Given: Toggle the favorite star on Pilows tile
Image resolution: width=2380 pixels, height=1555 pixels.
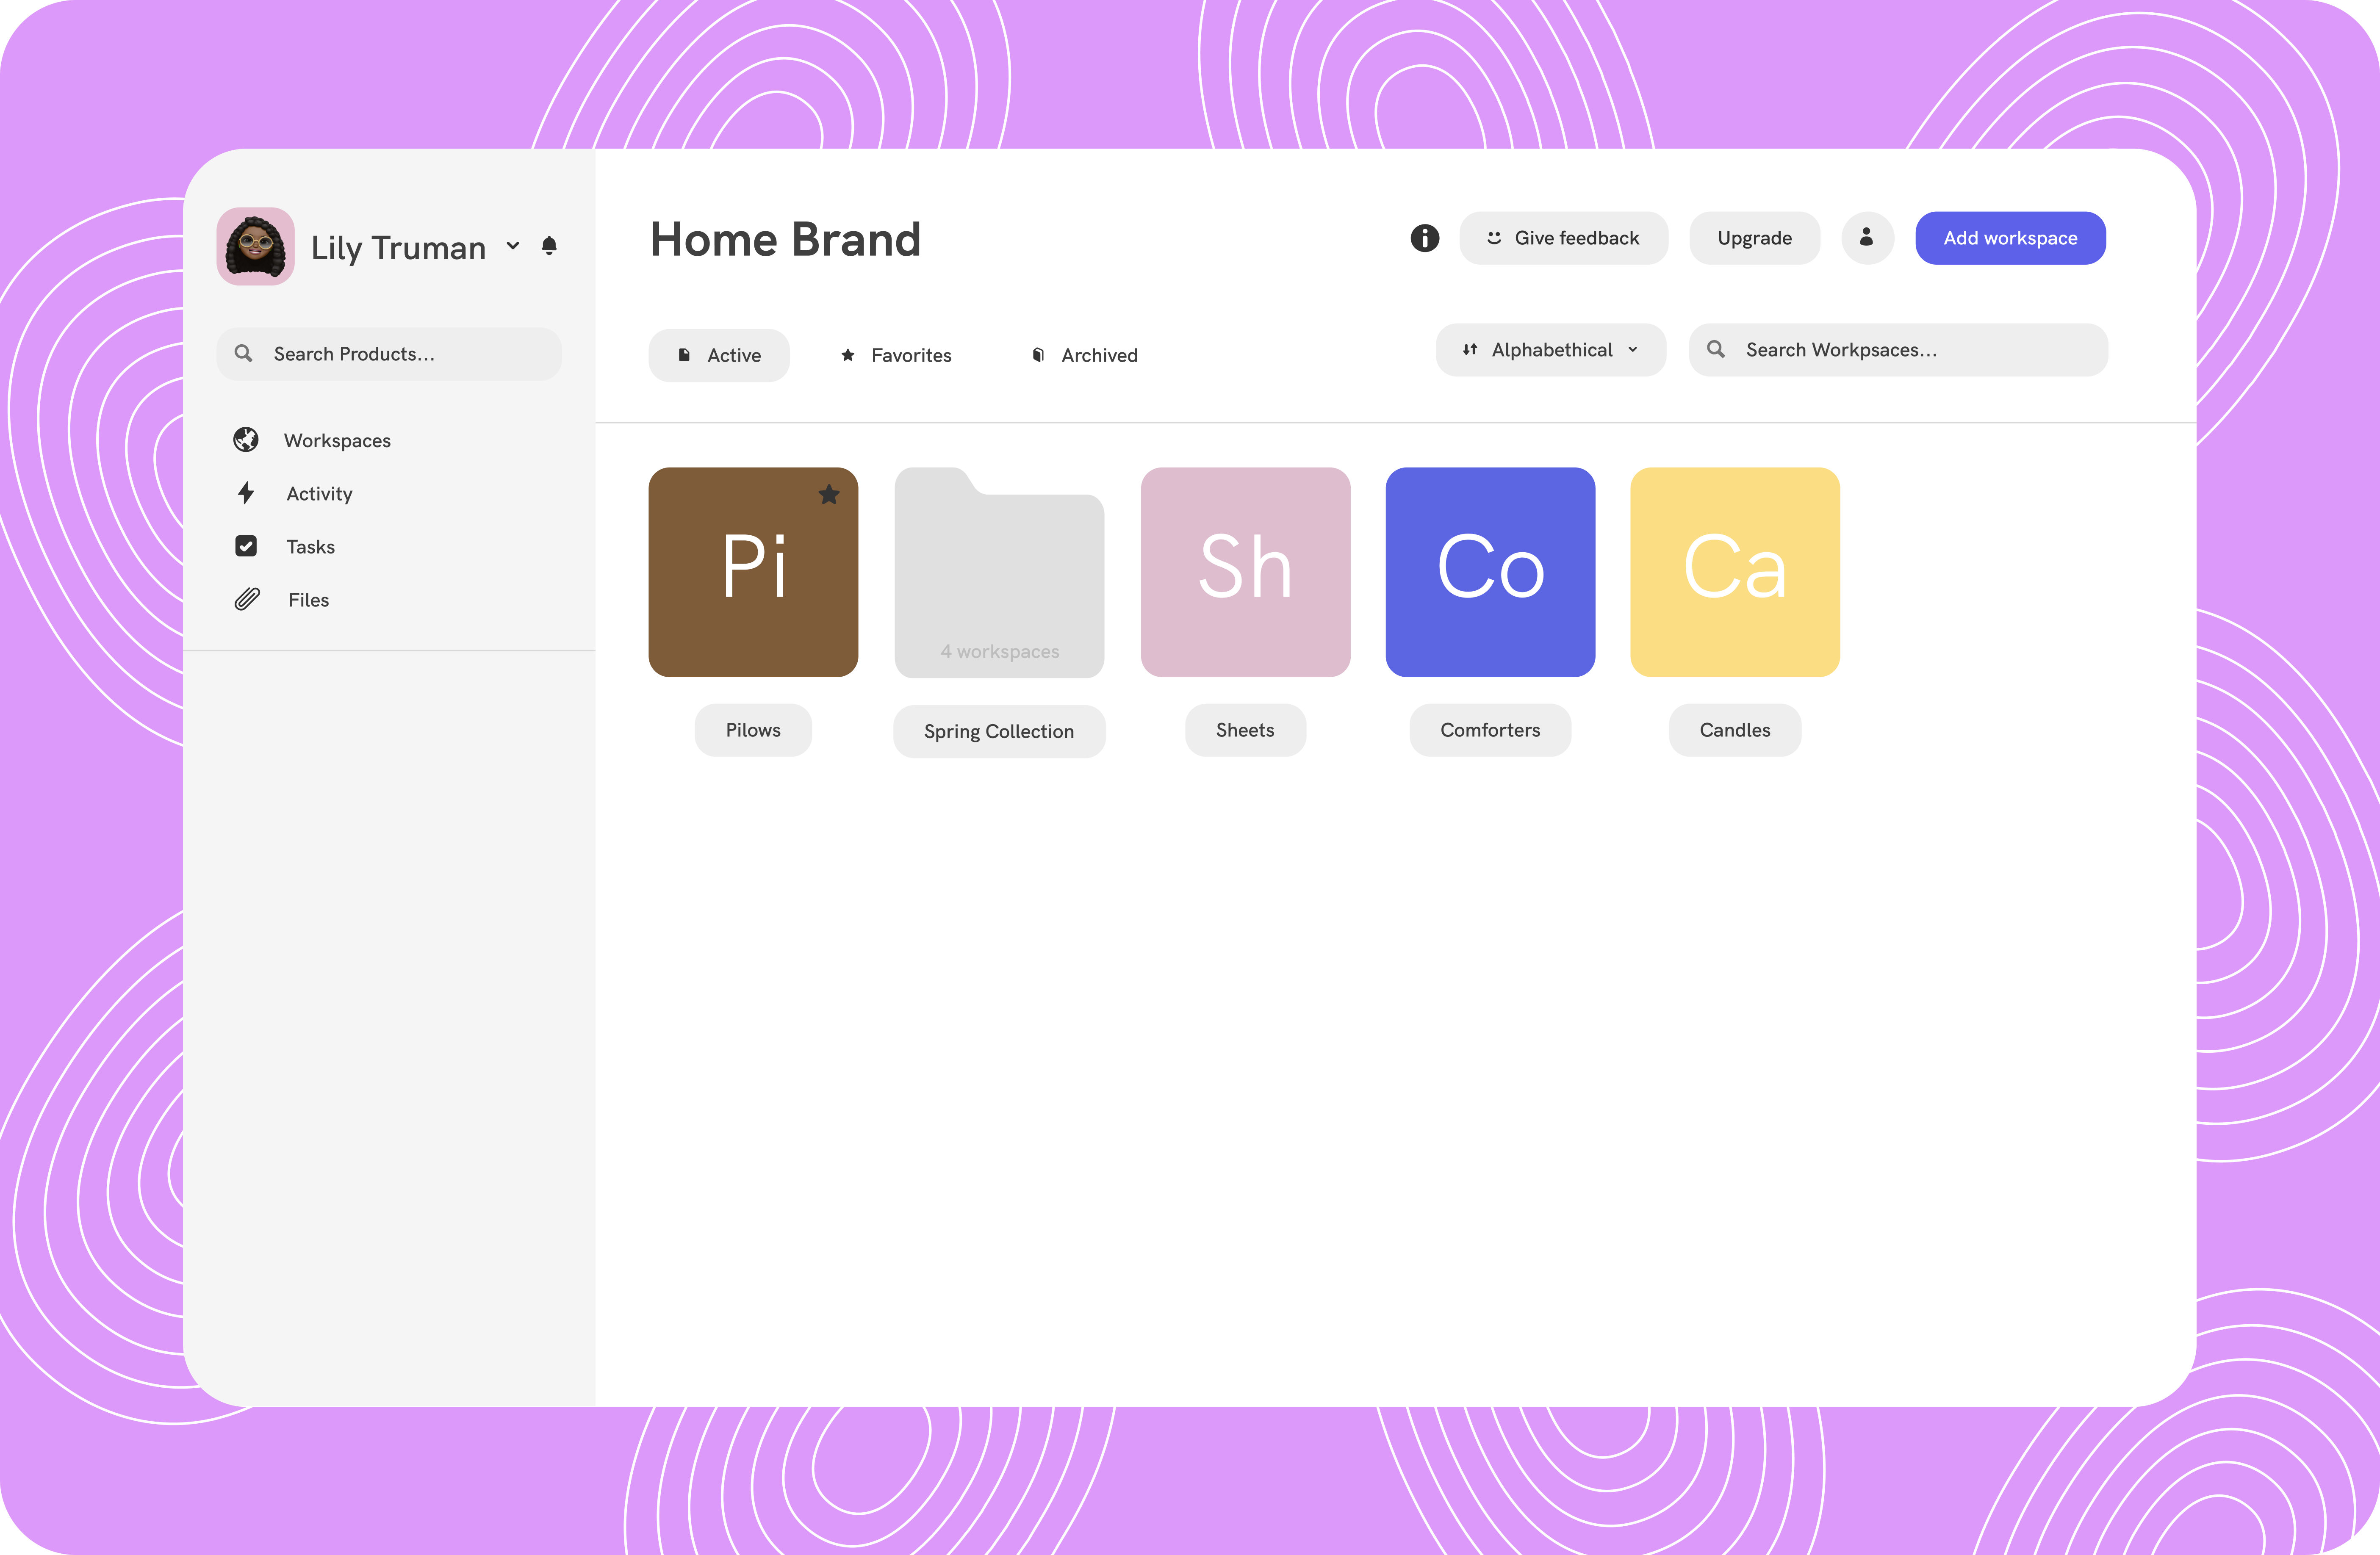Looking at the screenshot, I should tap(829, 494).
